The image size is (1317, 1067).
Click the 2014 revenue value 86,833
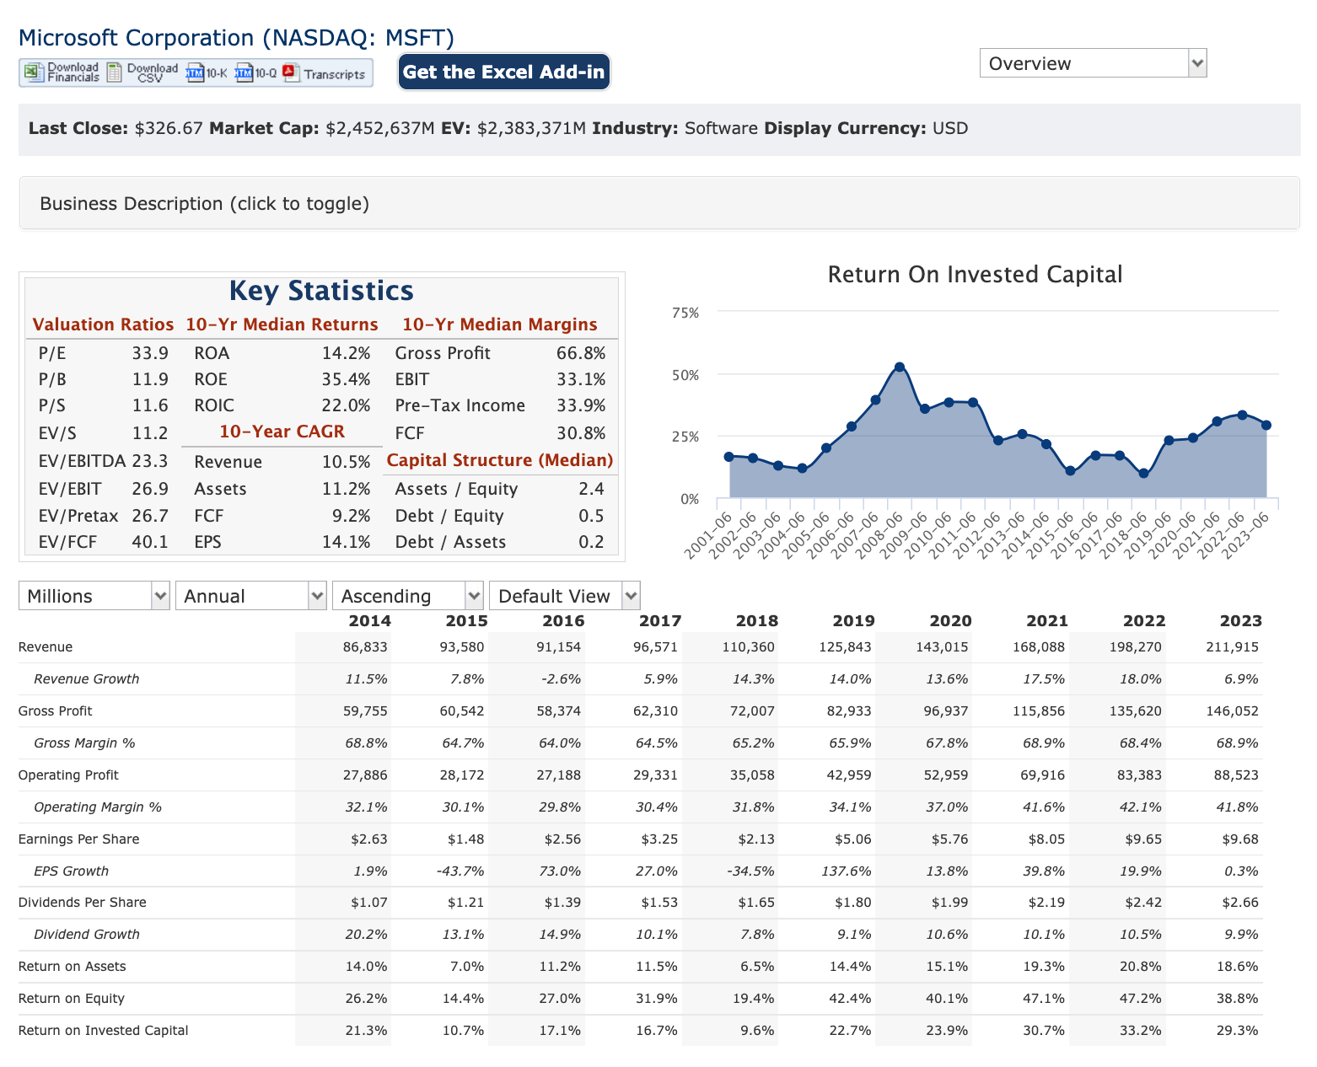coord(366,647)
